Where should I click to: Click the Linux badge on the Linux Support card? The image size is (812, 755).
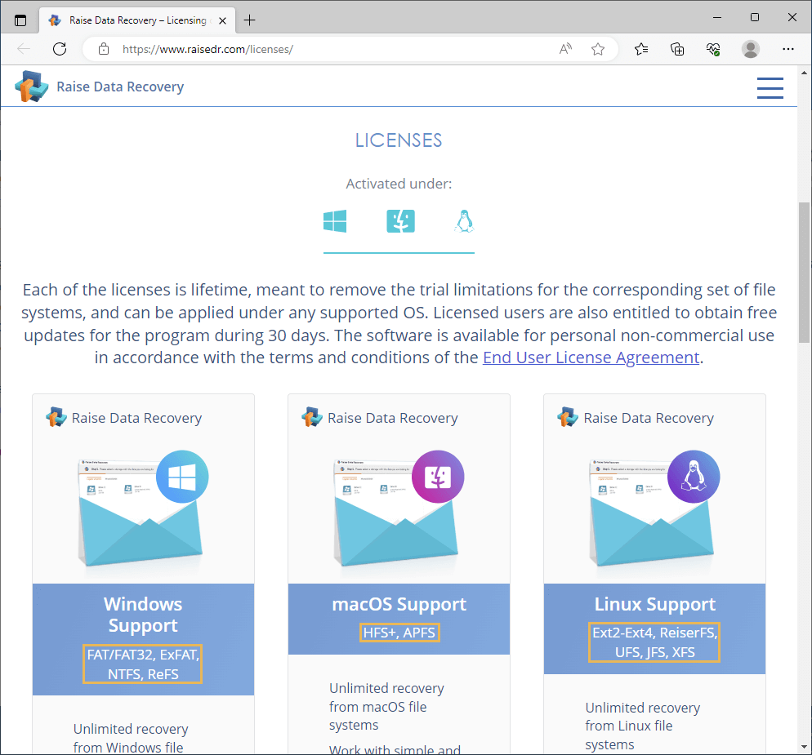point(694,476)
